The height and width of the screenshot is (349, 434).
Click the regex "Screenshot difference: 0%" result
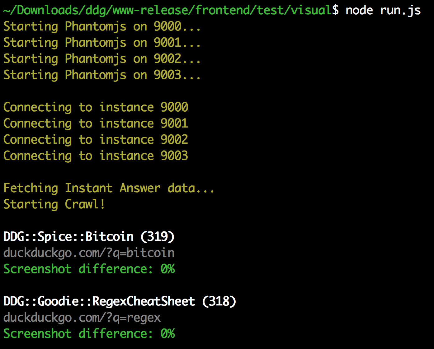click(89, 334)
